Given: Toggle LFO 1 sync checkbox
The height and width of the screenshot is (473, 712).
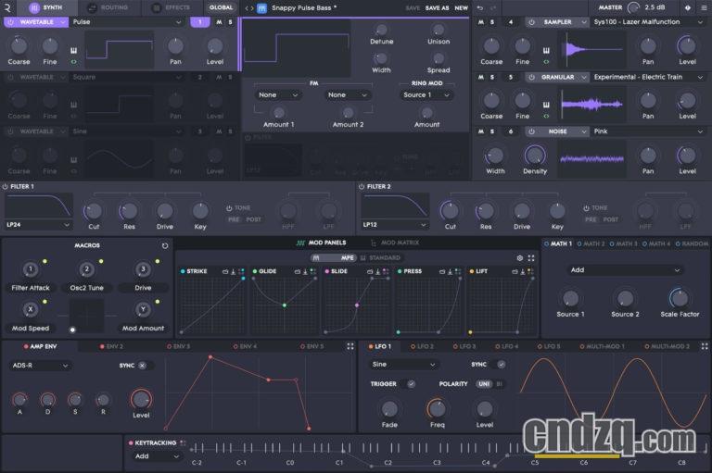Looking at the screenshot, I should [x=501, y=364].
